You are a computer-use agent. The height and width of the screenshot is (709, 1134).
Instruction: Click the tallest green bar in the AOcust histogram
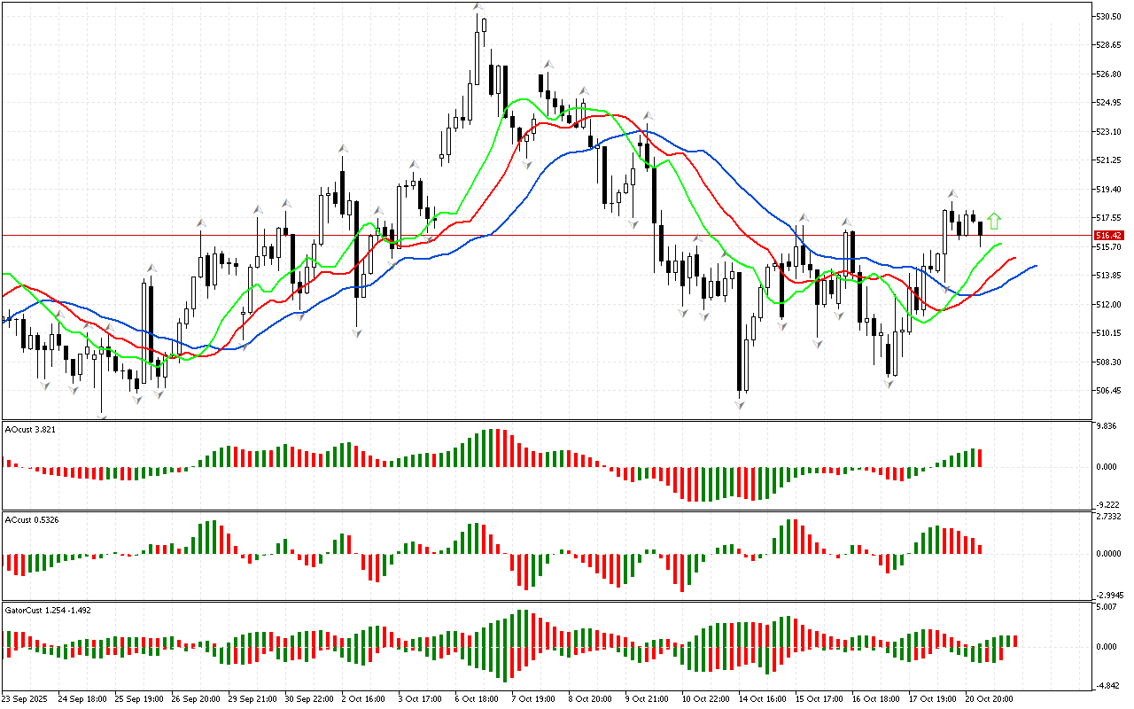point(493,448)
